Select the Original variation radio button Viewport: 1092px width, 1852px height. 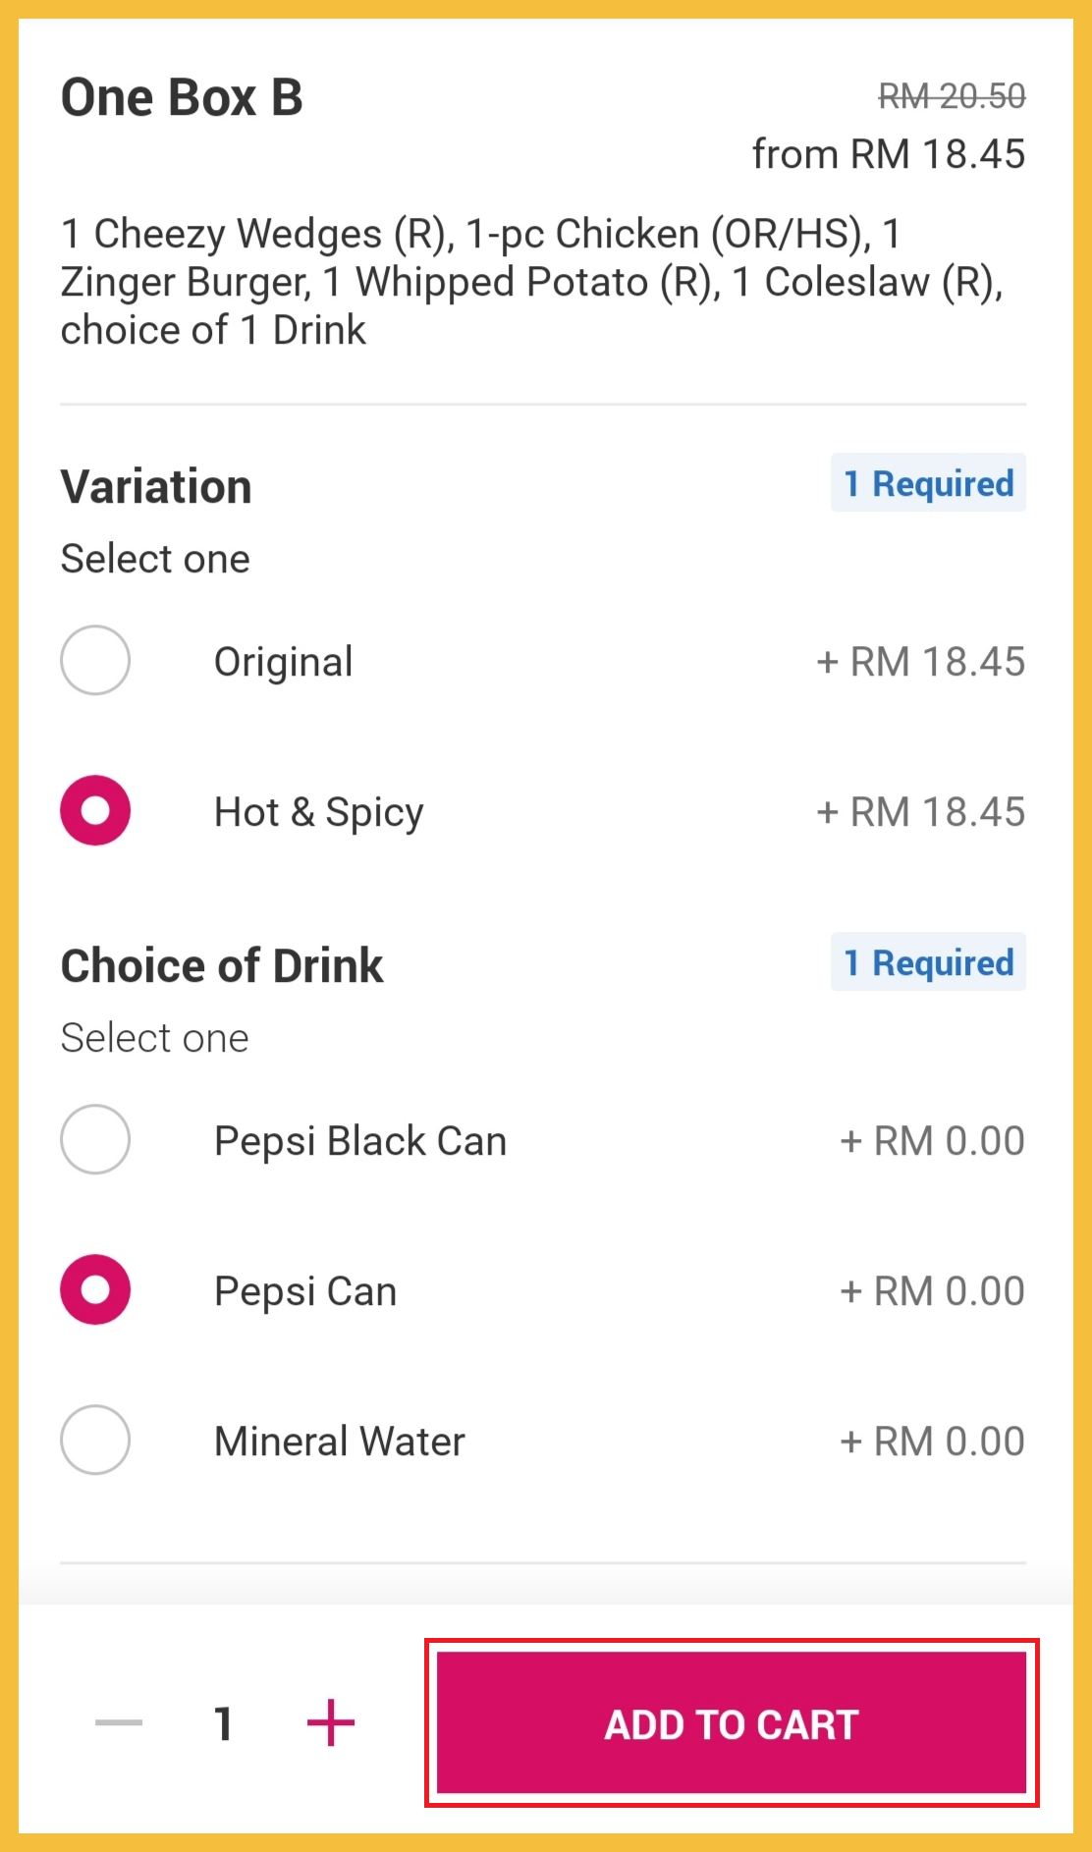coord(95,661)
